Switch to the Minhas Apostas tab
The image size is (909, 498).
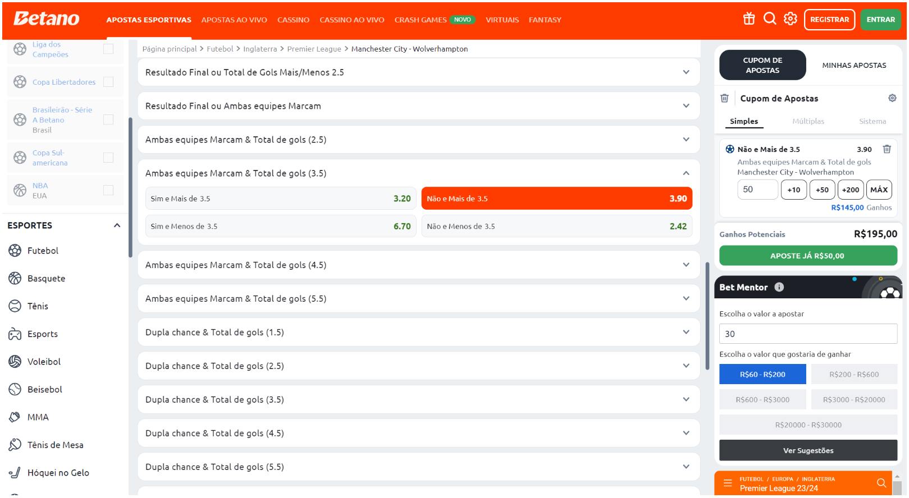[854, 65]
